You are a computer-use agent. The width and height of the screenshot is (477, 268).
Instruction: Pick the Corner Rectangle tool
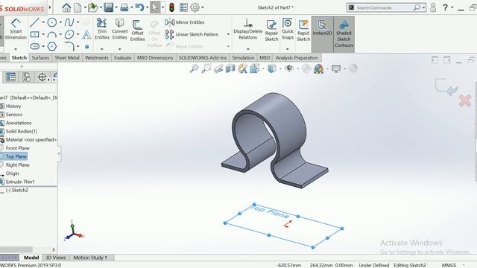click(35, 34)
